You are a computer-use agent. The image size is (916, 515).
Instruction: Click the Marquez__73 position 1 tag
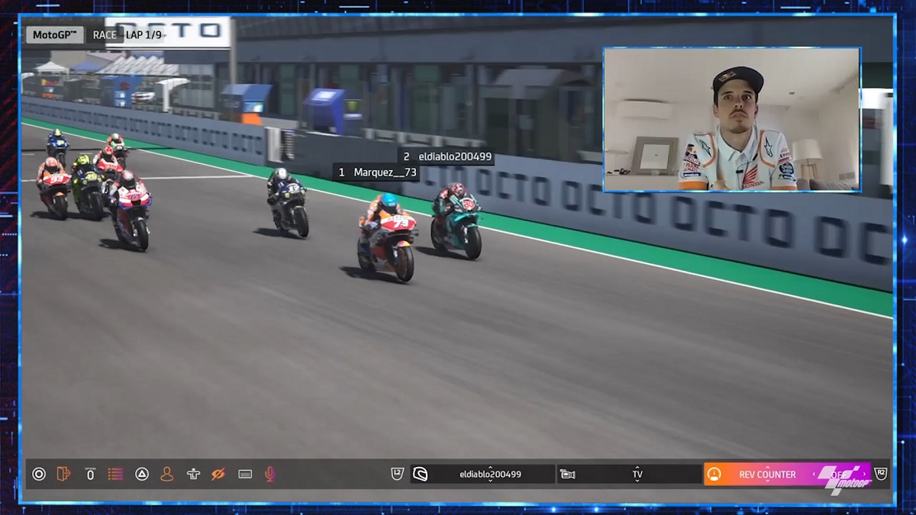point(377,172)
